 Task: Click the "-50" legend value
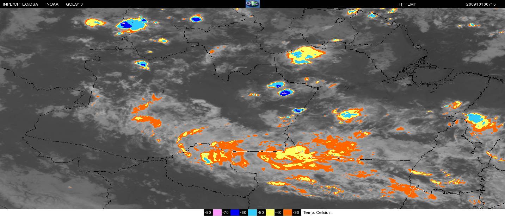coord(261,212)
